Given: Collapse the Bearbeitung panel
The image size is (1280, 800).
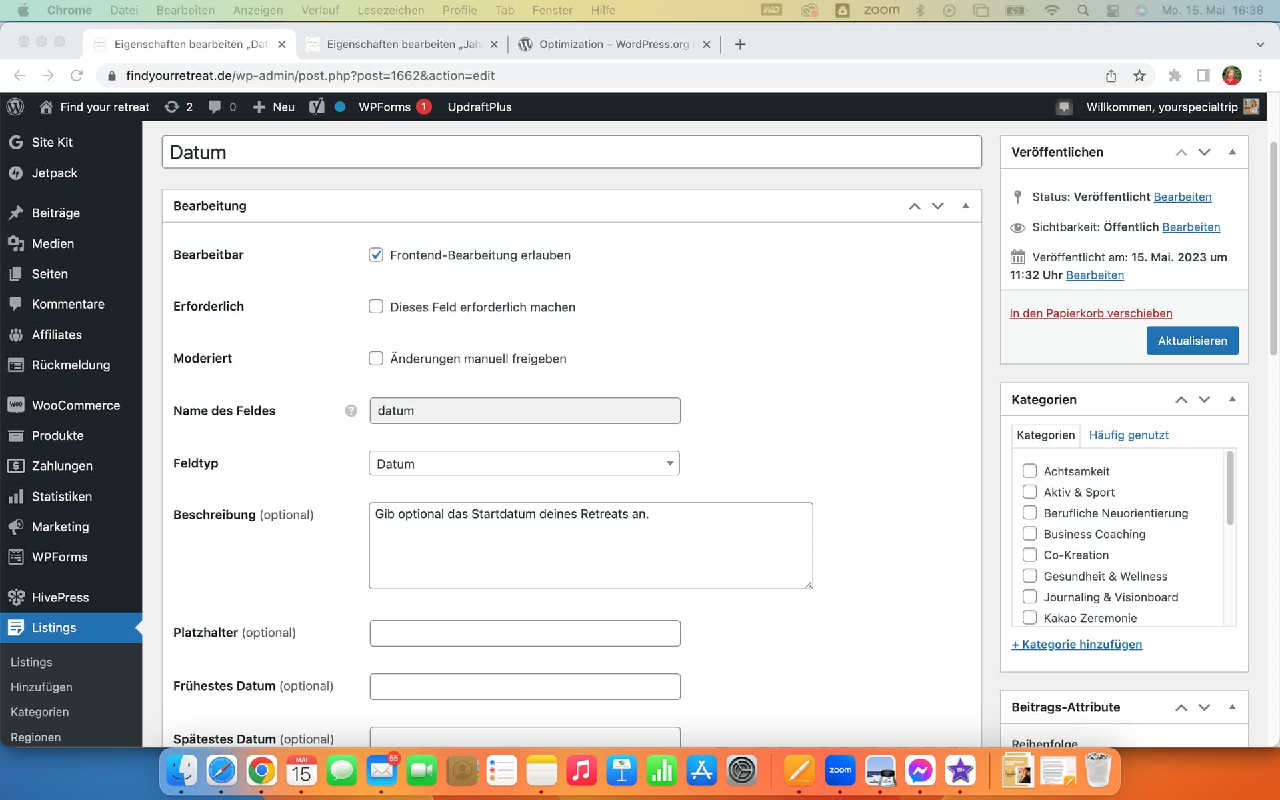Looking at the screenshot, I should pos(965,206).
